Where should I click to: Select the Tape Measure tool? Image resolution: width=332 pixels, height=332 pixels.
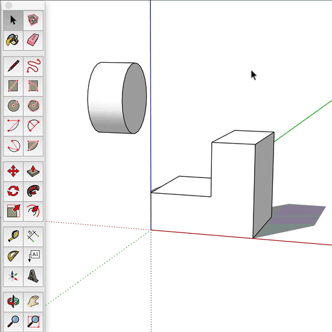pos(13,237)
